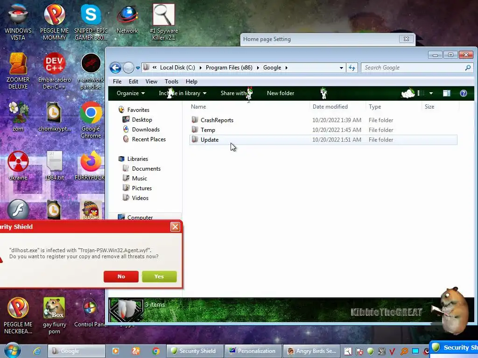Close the Security Shield alert dialog
The image size is (478, 358).
click(x=175, y=227)
